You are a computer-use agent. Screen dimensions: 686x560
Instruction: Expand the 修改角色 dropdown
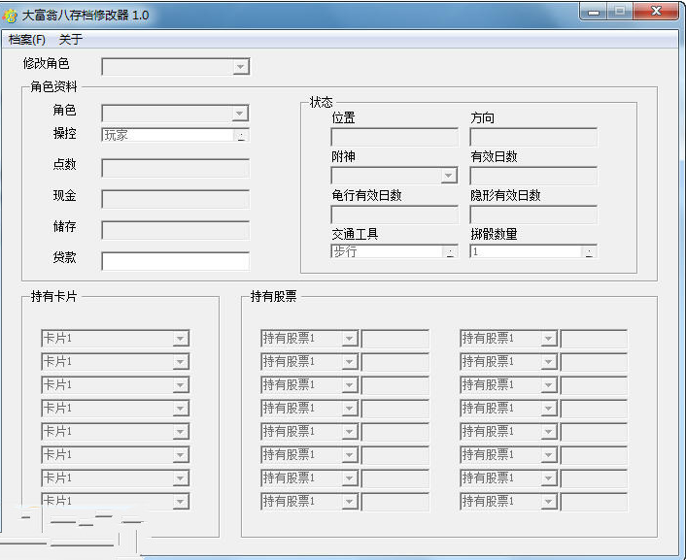[x=176, y=67]
